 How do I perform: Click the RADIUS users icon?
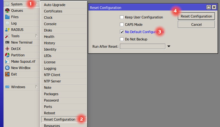7,30
